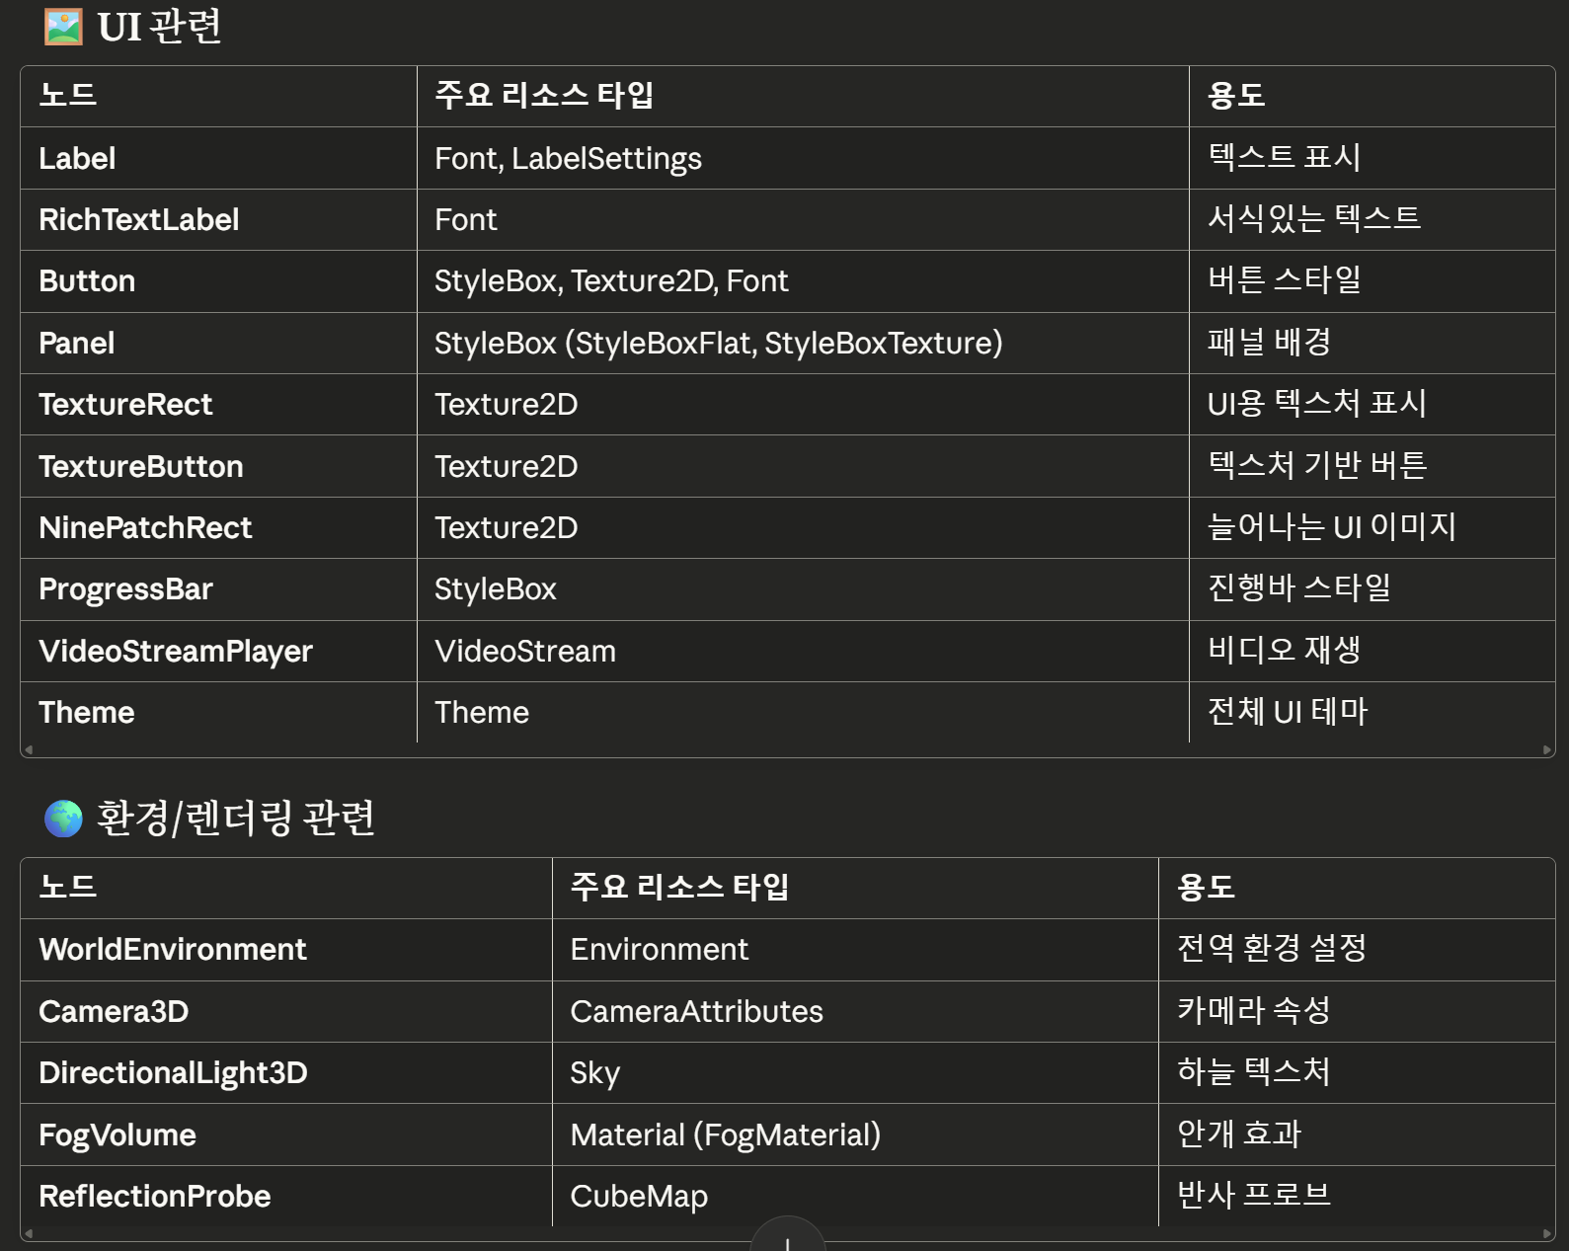The width and height of the screenshot is (1569, 1251).
Task: Click the NinePatchRect node name
Action: click(145, 528)
